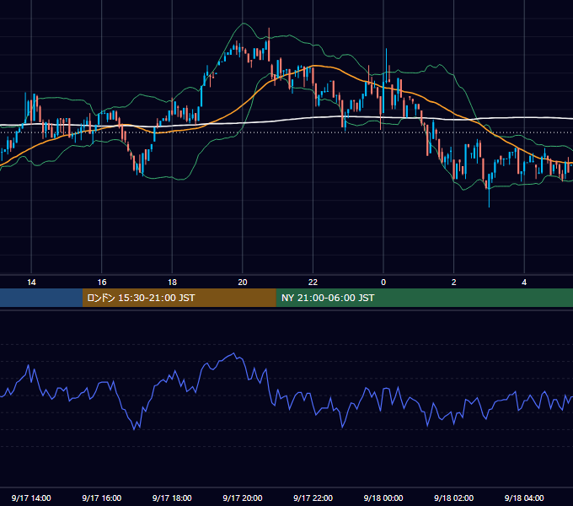573x506 pixels.
Task: Click the 2 hour axis label
Action: (454, 283)
